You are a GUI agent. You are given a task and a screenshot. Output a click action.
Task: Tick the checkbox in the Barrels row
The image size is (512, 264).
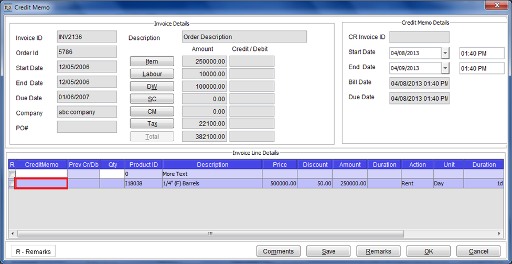pos(12,184)
